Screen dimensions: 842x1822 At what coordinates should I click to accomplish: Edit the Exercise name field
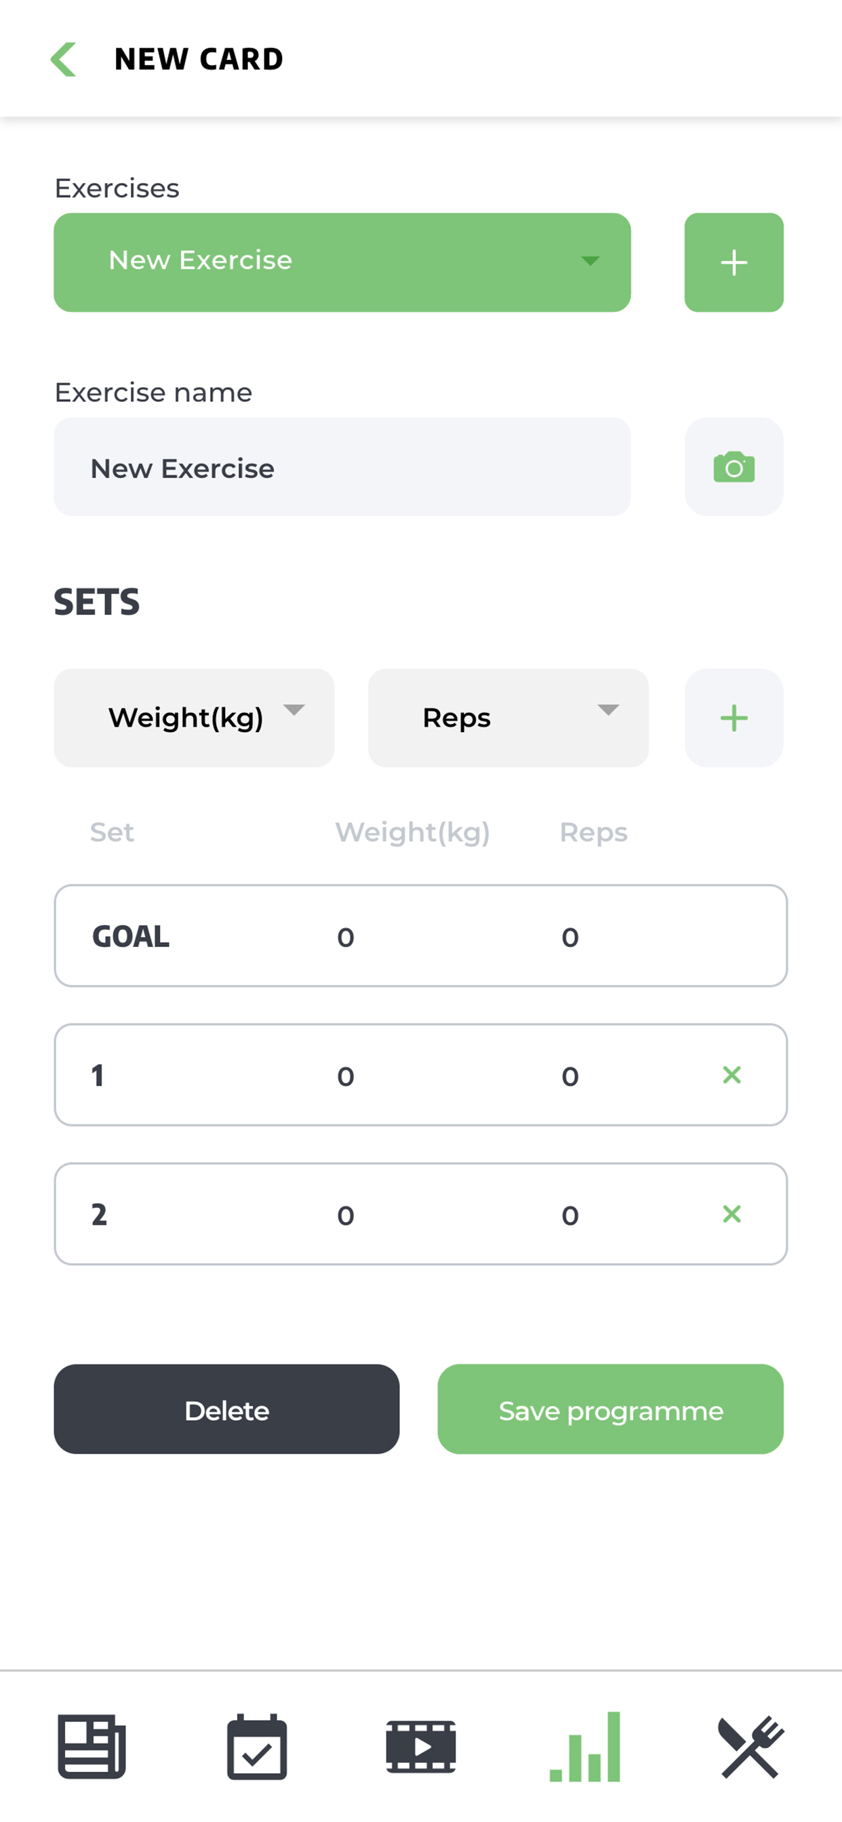[342, 467]
